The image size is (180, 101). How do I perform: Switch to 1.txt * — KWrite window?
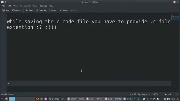(x=76, y=99)
